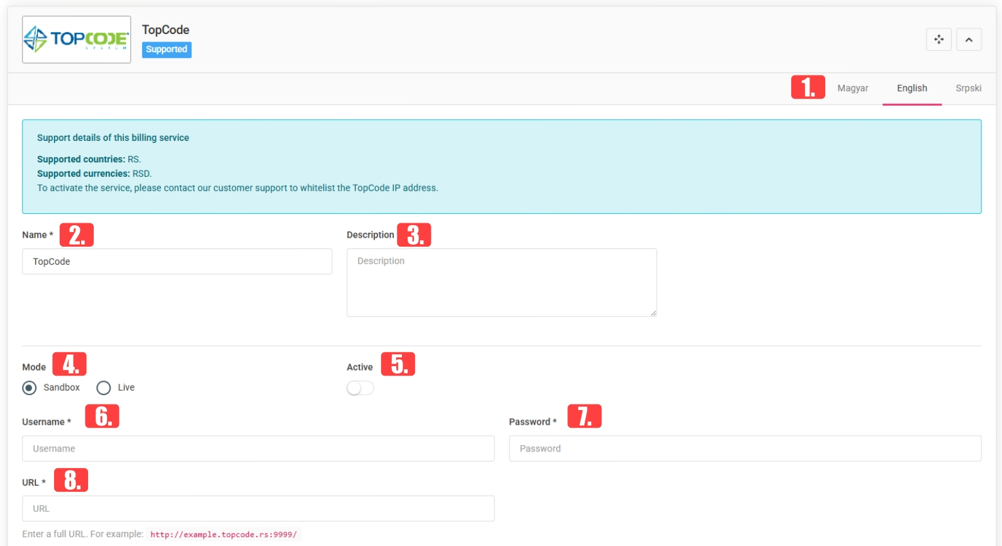Collapse the TopCode panel with chevron
The width and height of the screenshot is (1002, 546).
969,40
